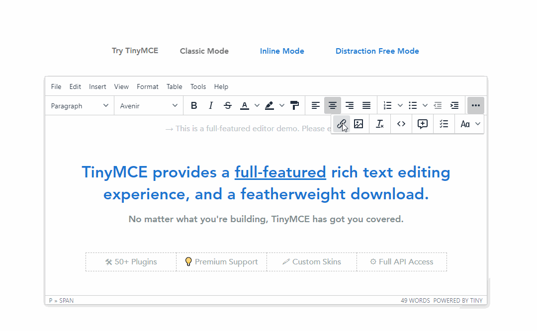Open the change case dropdown arrow
537x331 pixels.
coord(478,124)
